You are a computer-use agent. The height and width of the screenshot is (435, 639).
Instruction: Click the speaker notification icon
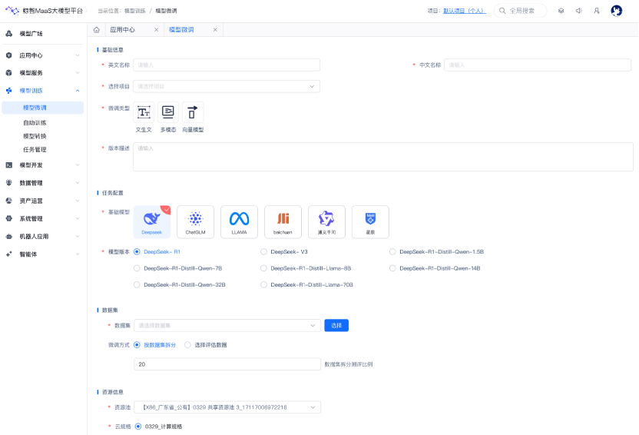pyautogui.click(x=578, y=11)
